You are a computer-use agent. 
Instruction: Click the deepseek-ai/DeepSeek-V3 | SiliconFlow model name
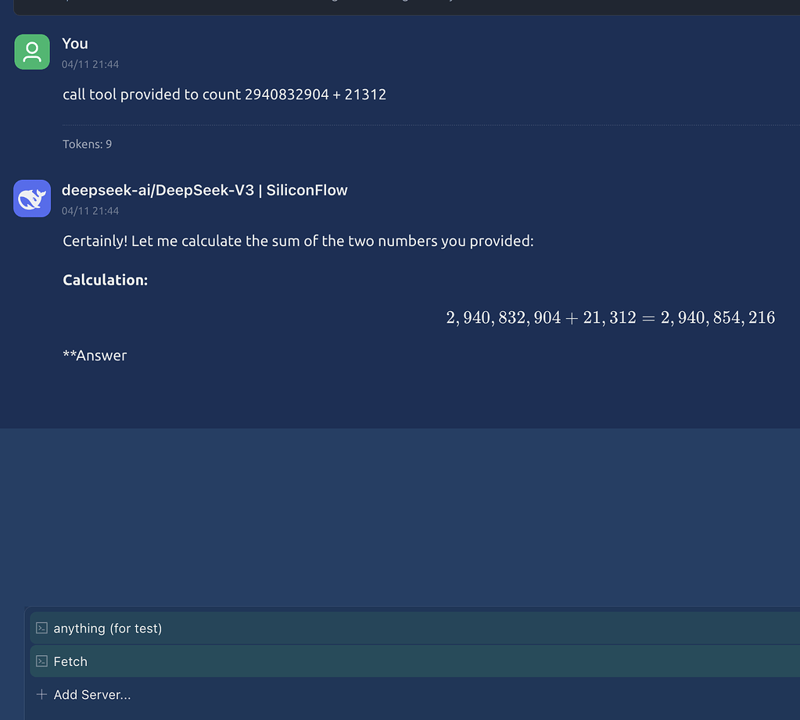pyautogui.click(x=205, y=190)
